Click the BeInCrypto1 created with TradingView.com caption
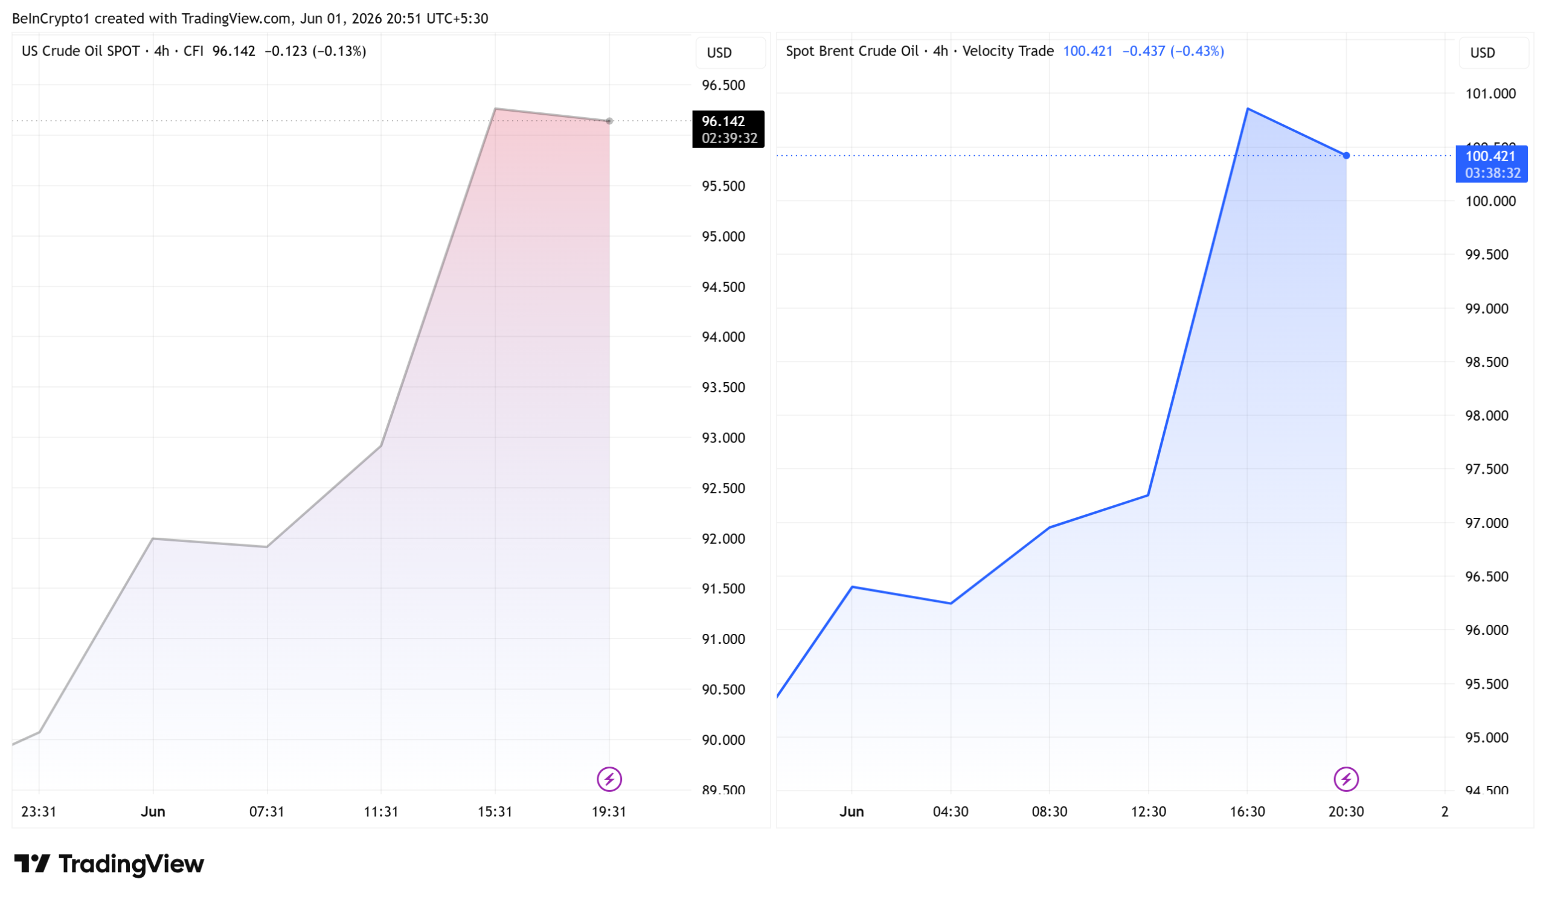 tap(249, 18)
